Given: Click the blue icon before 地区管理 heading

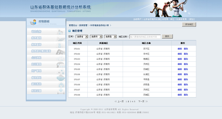Looking at the screenshot, I should click(x=69, y=31).
